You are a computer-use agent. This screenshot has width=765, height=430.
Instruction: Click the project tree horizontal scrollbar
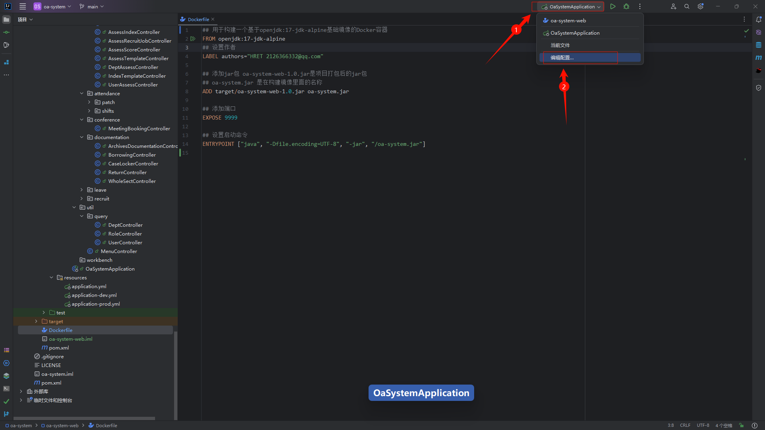(84, 418)
